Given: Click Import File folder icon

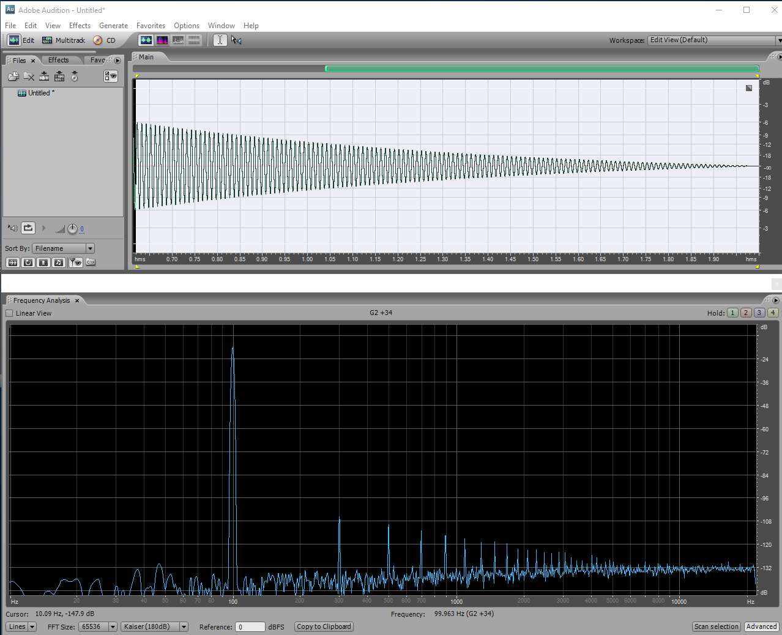Looking at the screenshot, I should click(x=13, y=76).
